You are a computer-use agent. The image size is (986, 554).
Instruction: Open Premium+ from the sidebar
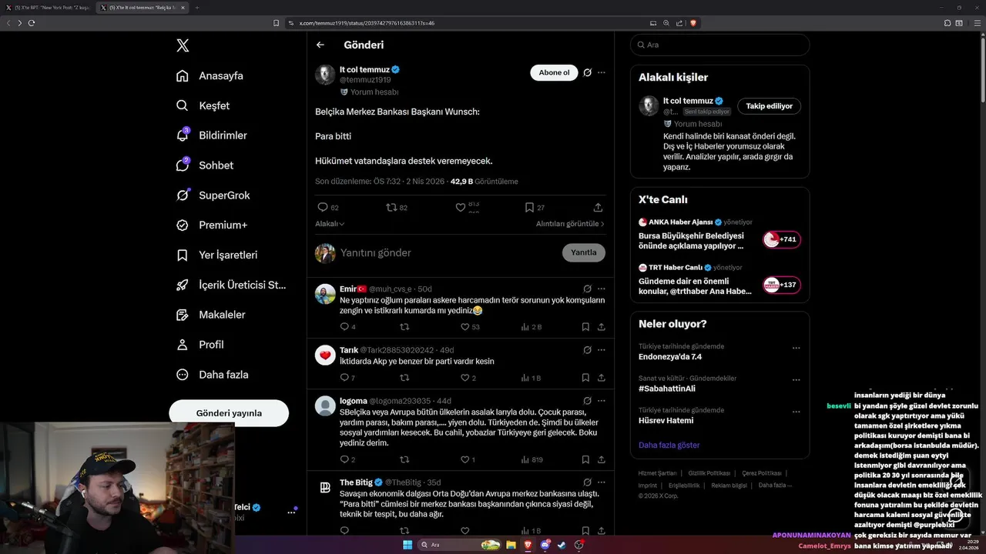click(x=211, y=225)
